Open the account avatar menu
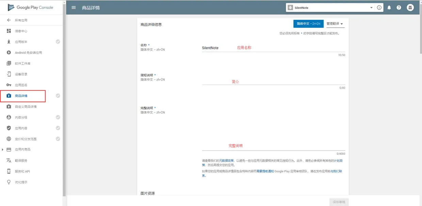The height and width of the screenshot is (206, 422). 410,7
